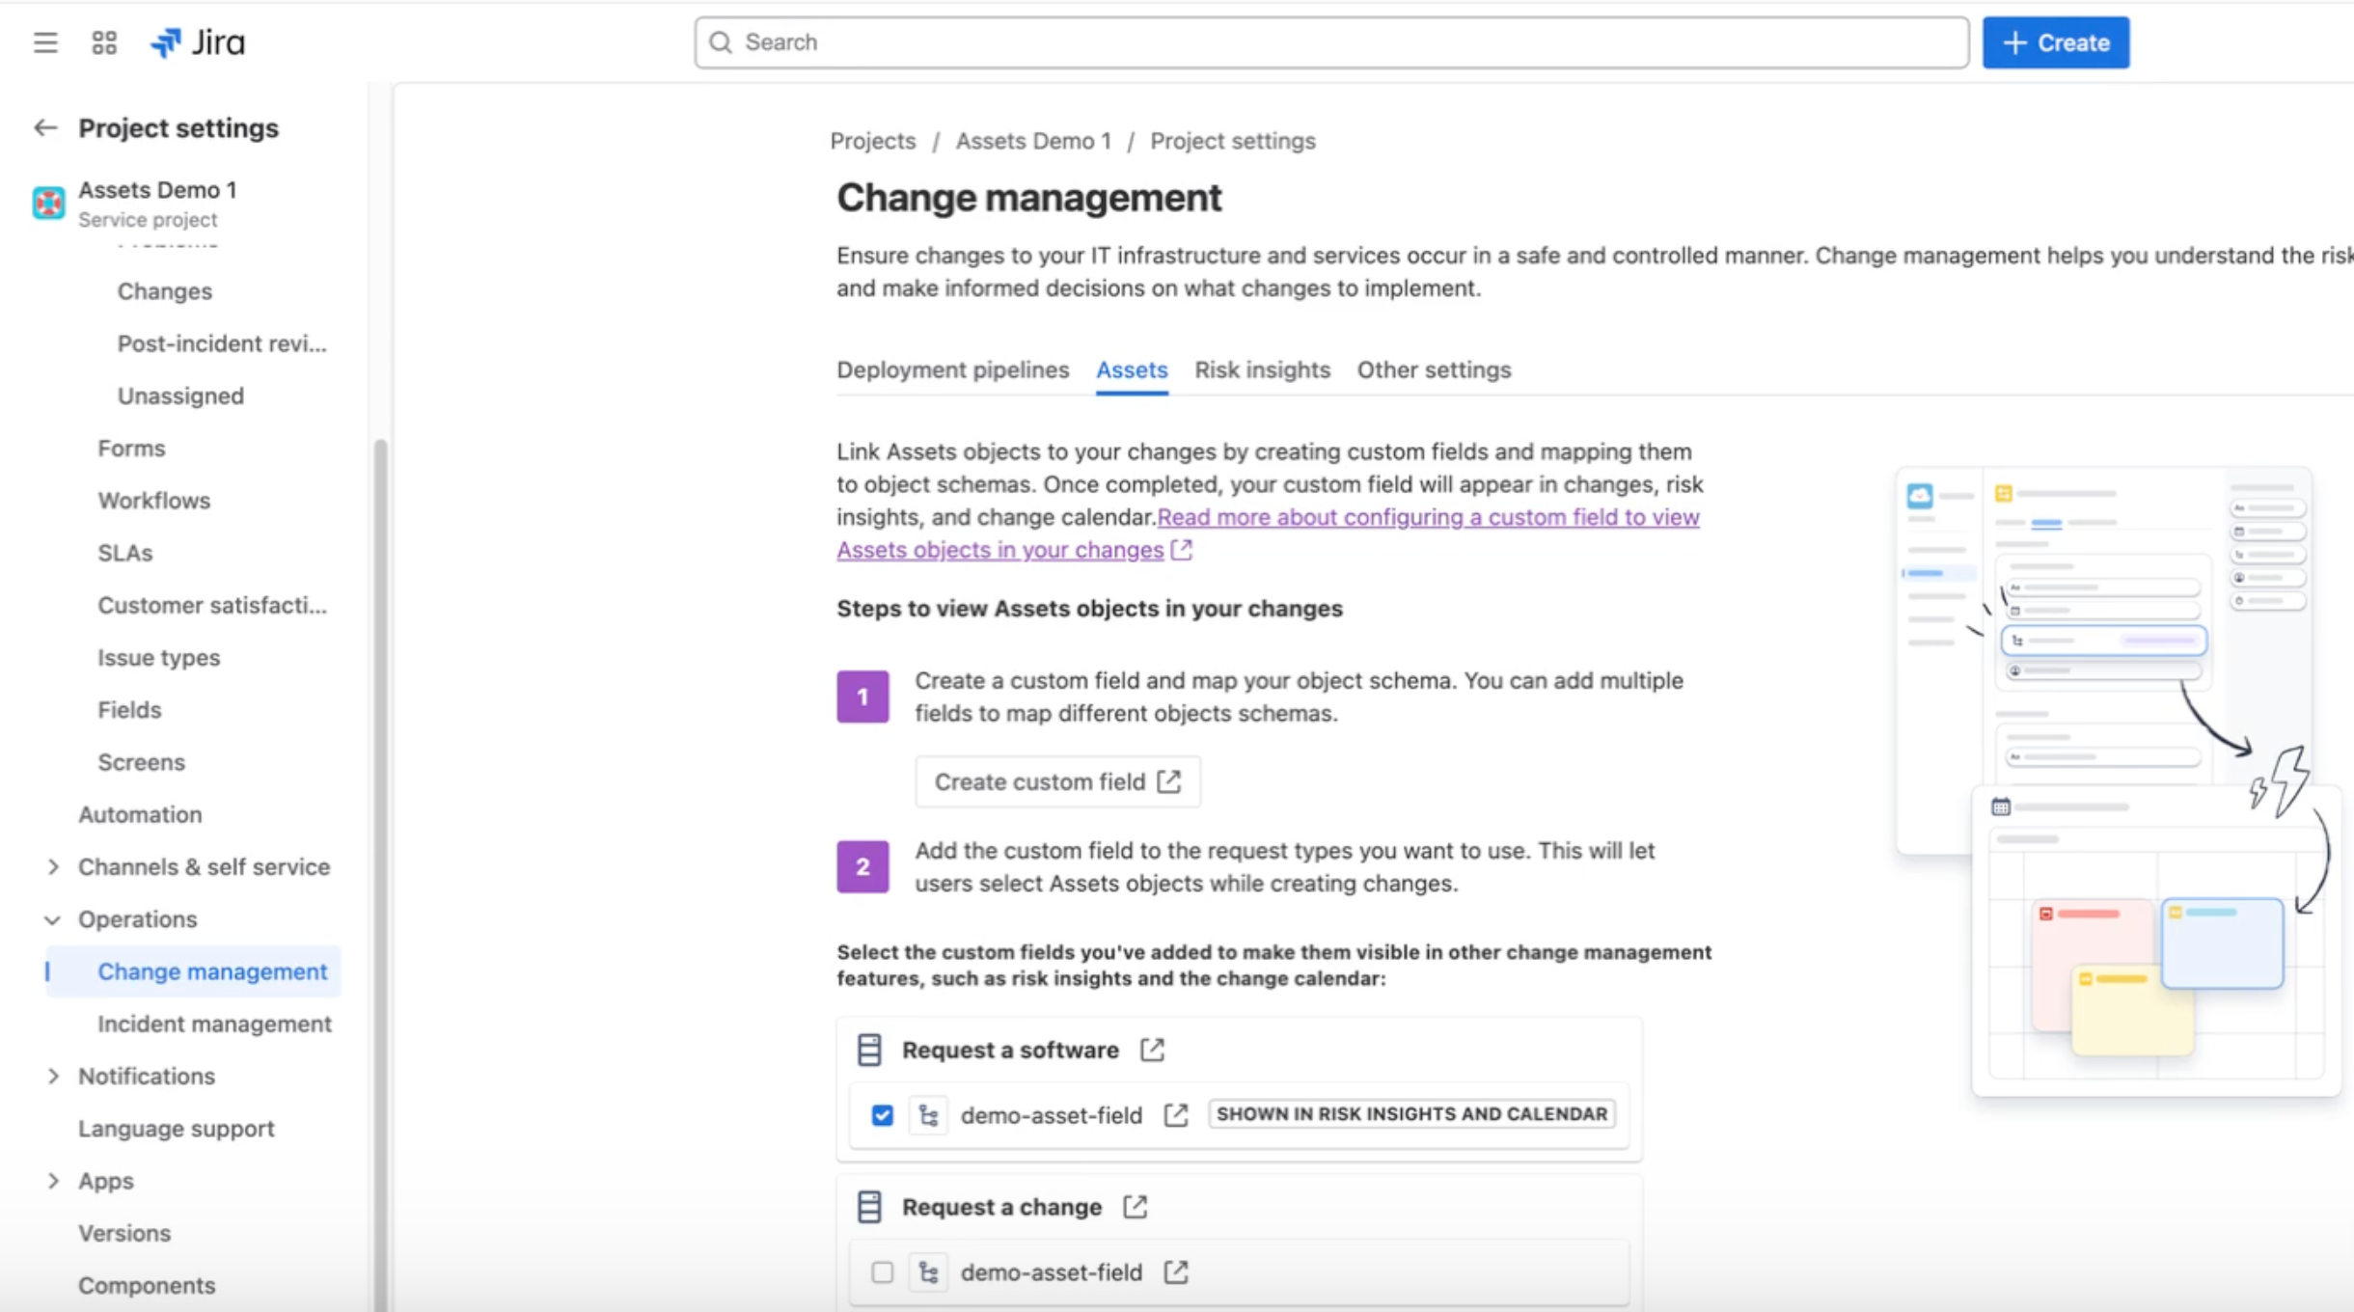The image size is (2354, 1312).
Task: Open demo-asset-field in new tab via external link icon
Action: (1173, 1114)
